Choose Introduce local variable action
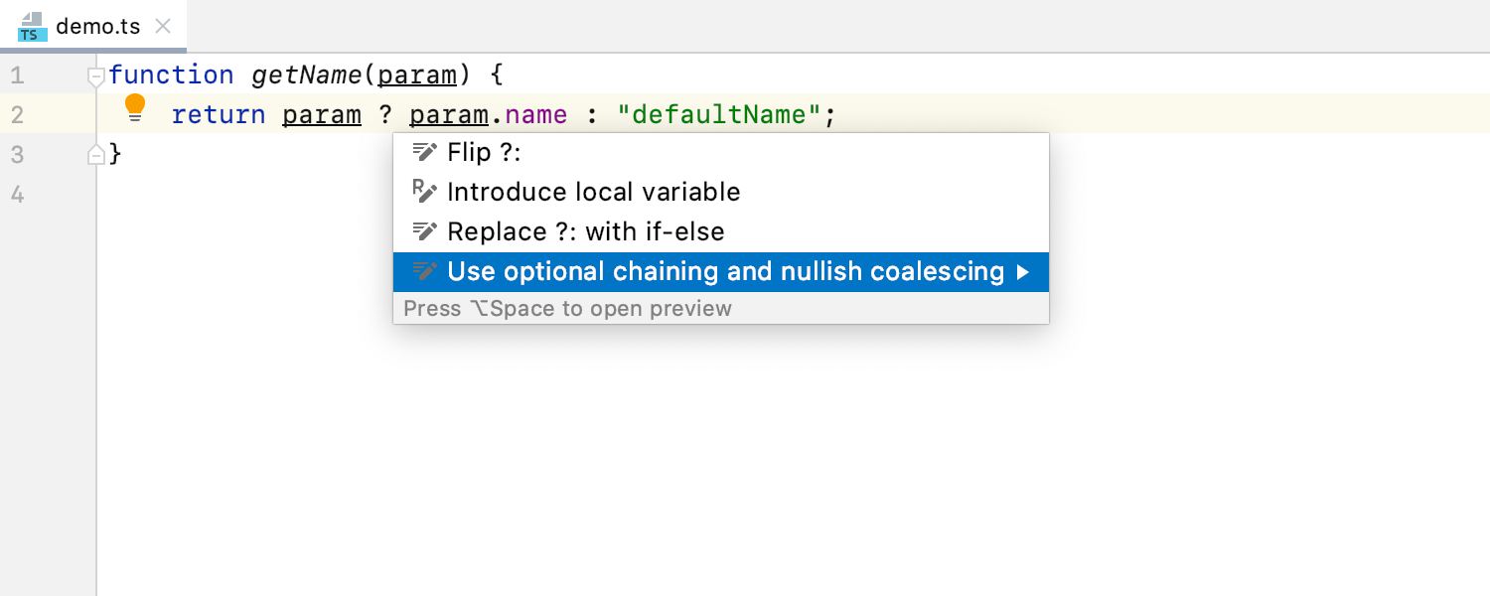Image resolution: width=1490 pixels, height=596 pixels. [x=593, y=192]
